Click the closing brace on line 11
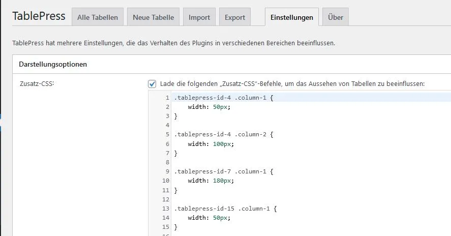451x236 pixels. (x=176, y=190)
